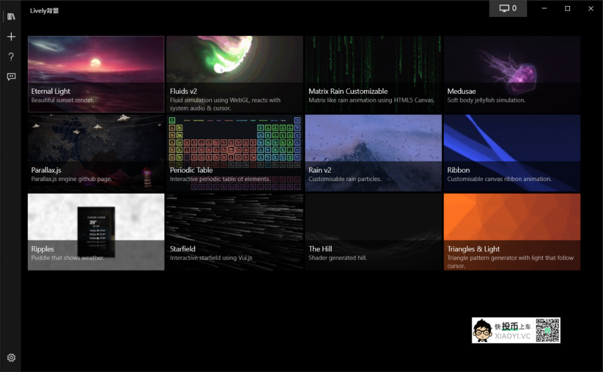603x372 pixels.
Task: Open the feedback chat bubble icon
Action: coord(11,77)
